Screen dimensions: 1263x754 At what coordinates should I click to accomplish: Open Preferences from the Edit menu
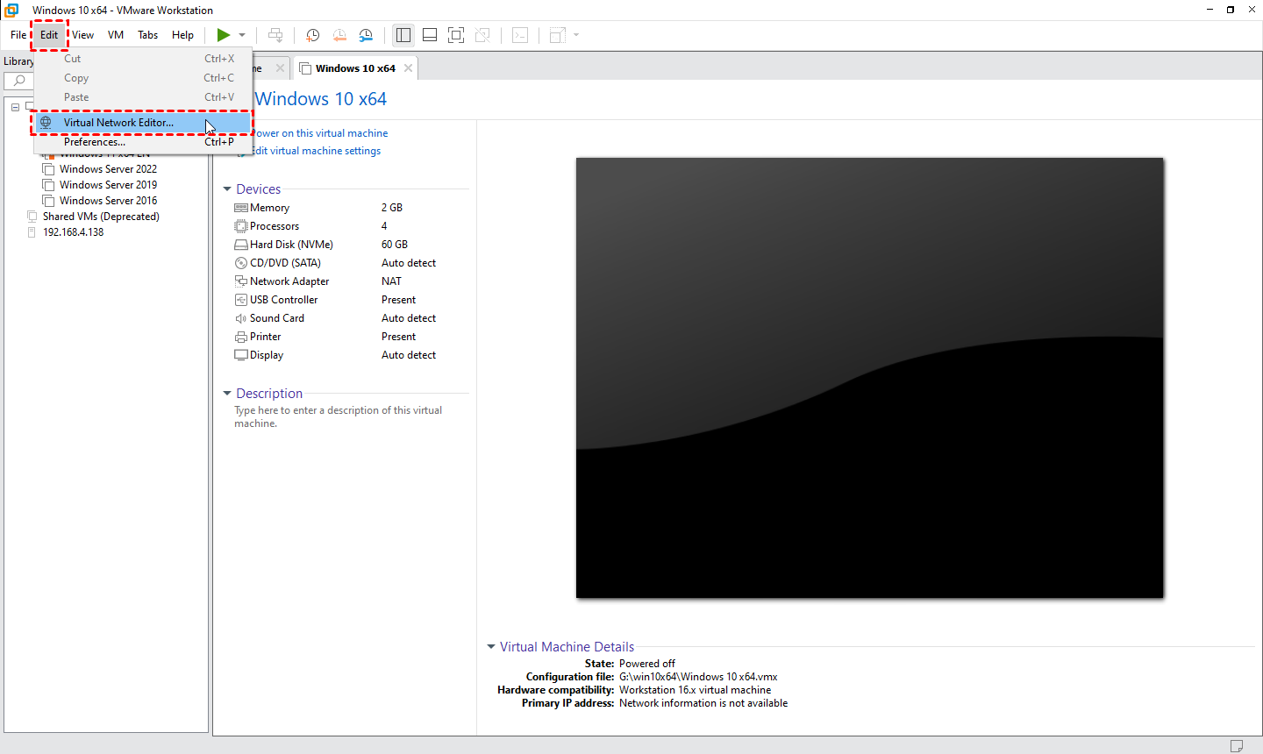point(94,142)
